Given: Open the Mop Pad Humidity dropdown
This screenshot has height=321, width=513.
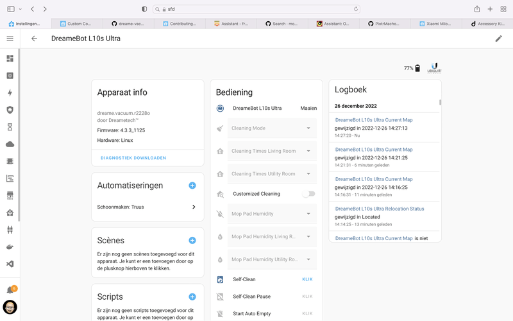Looking at the screenshot, I should coord(272,214).
